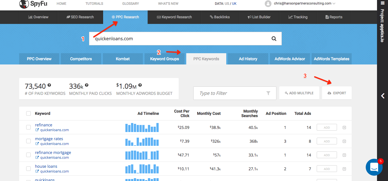
Task: Check the refinance row checkbox
Action: [28, 127]
